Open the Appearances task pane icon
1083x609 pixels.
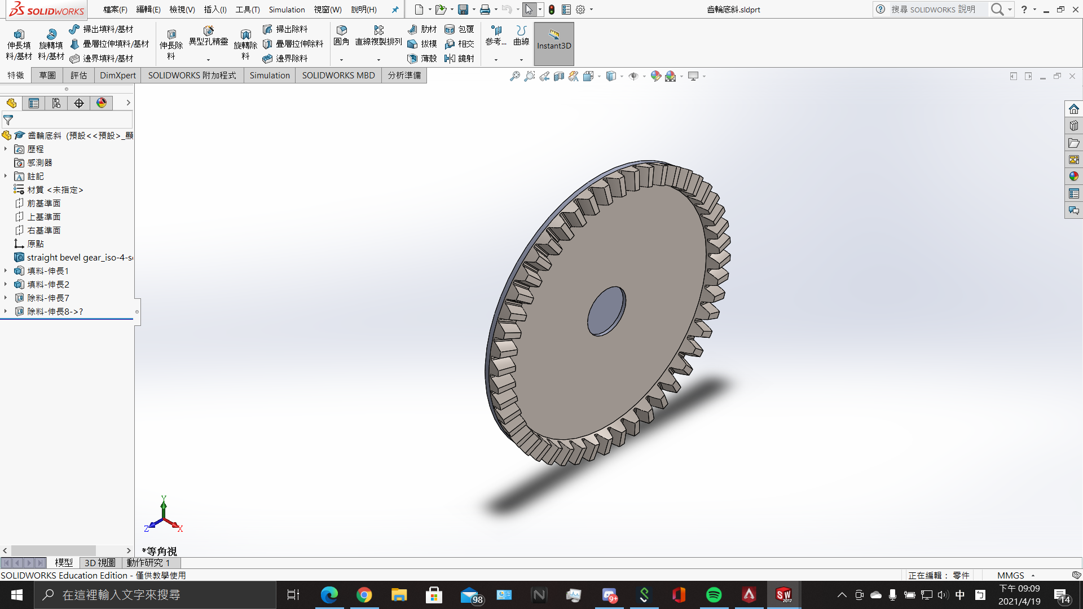pos(1073,176)
